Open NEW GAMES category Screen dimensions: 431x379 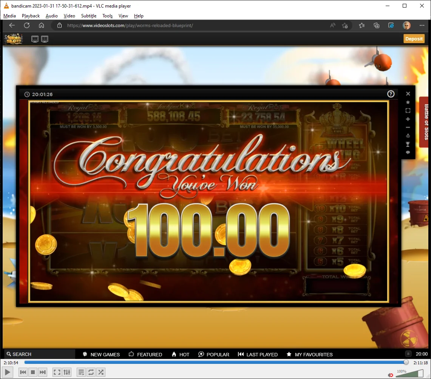101,354
